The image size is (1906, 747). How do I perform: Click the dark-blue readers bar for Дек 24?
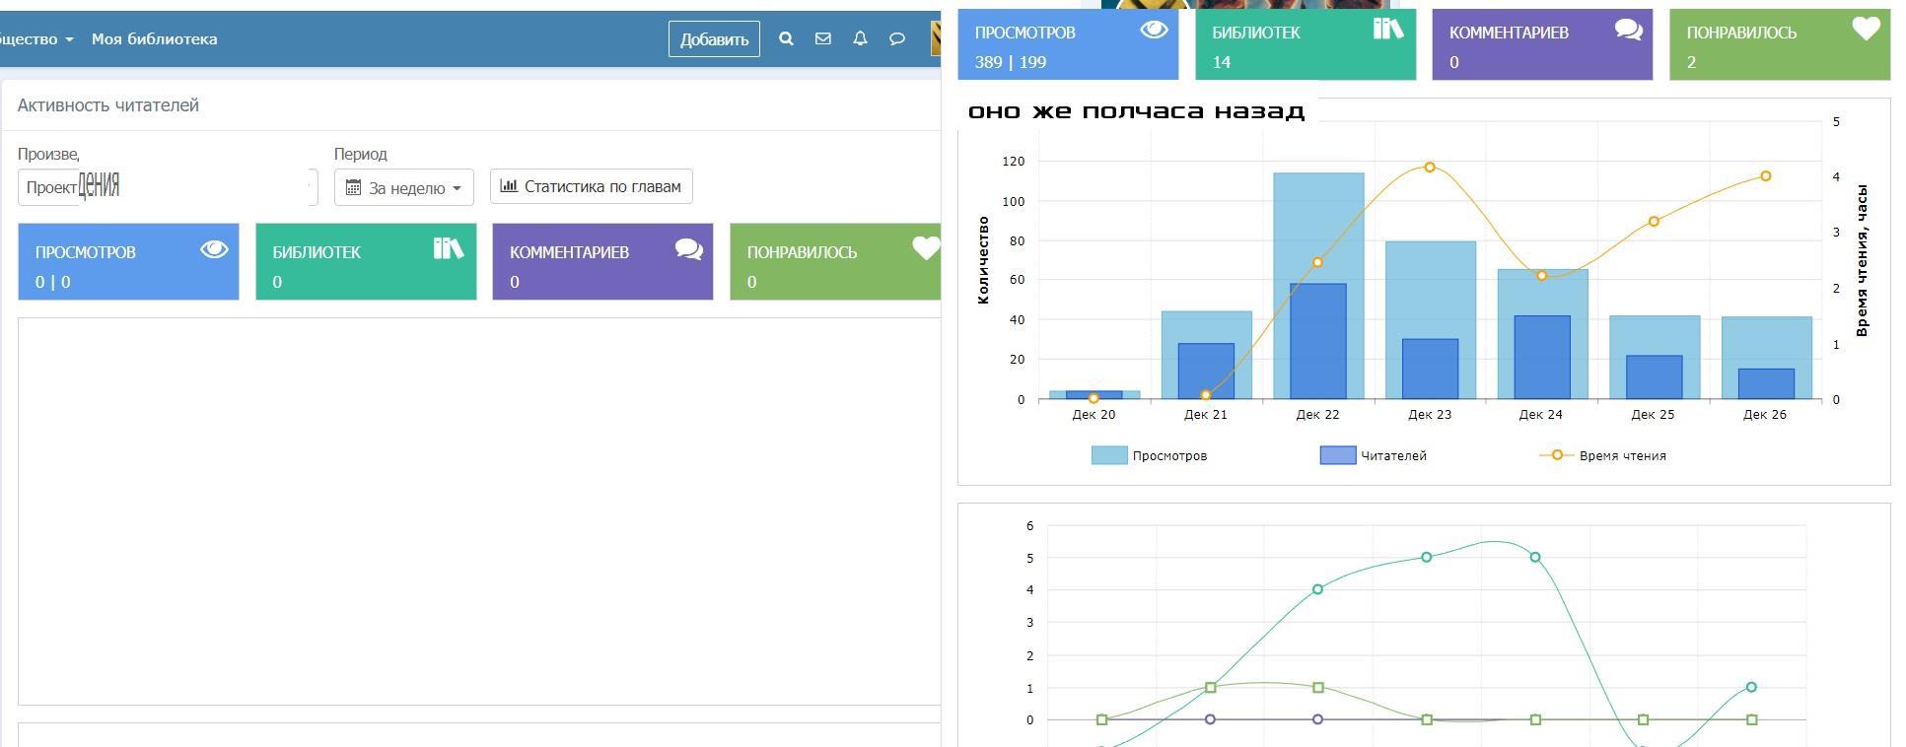tap(1542, 357)
